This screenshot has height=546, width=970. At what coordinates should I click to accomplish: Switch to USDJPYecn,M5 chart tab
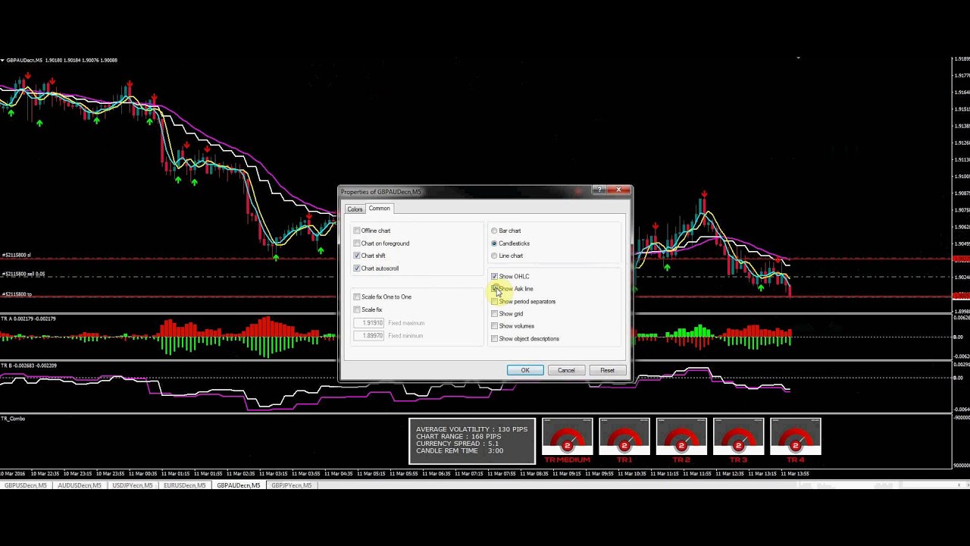coord(133,485)
